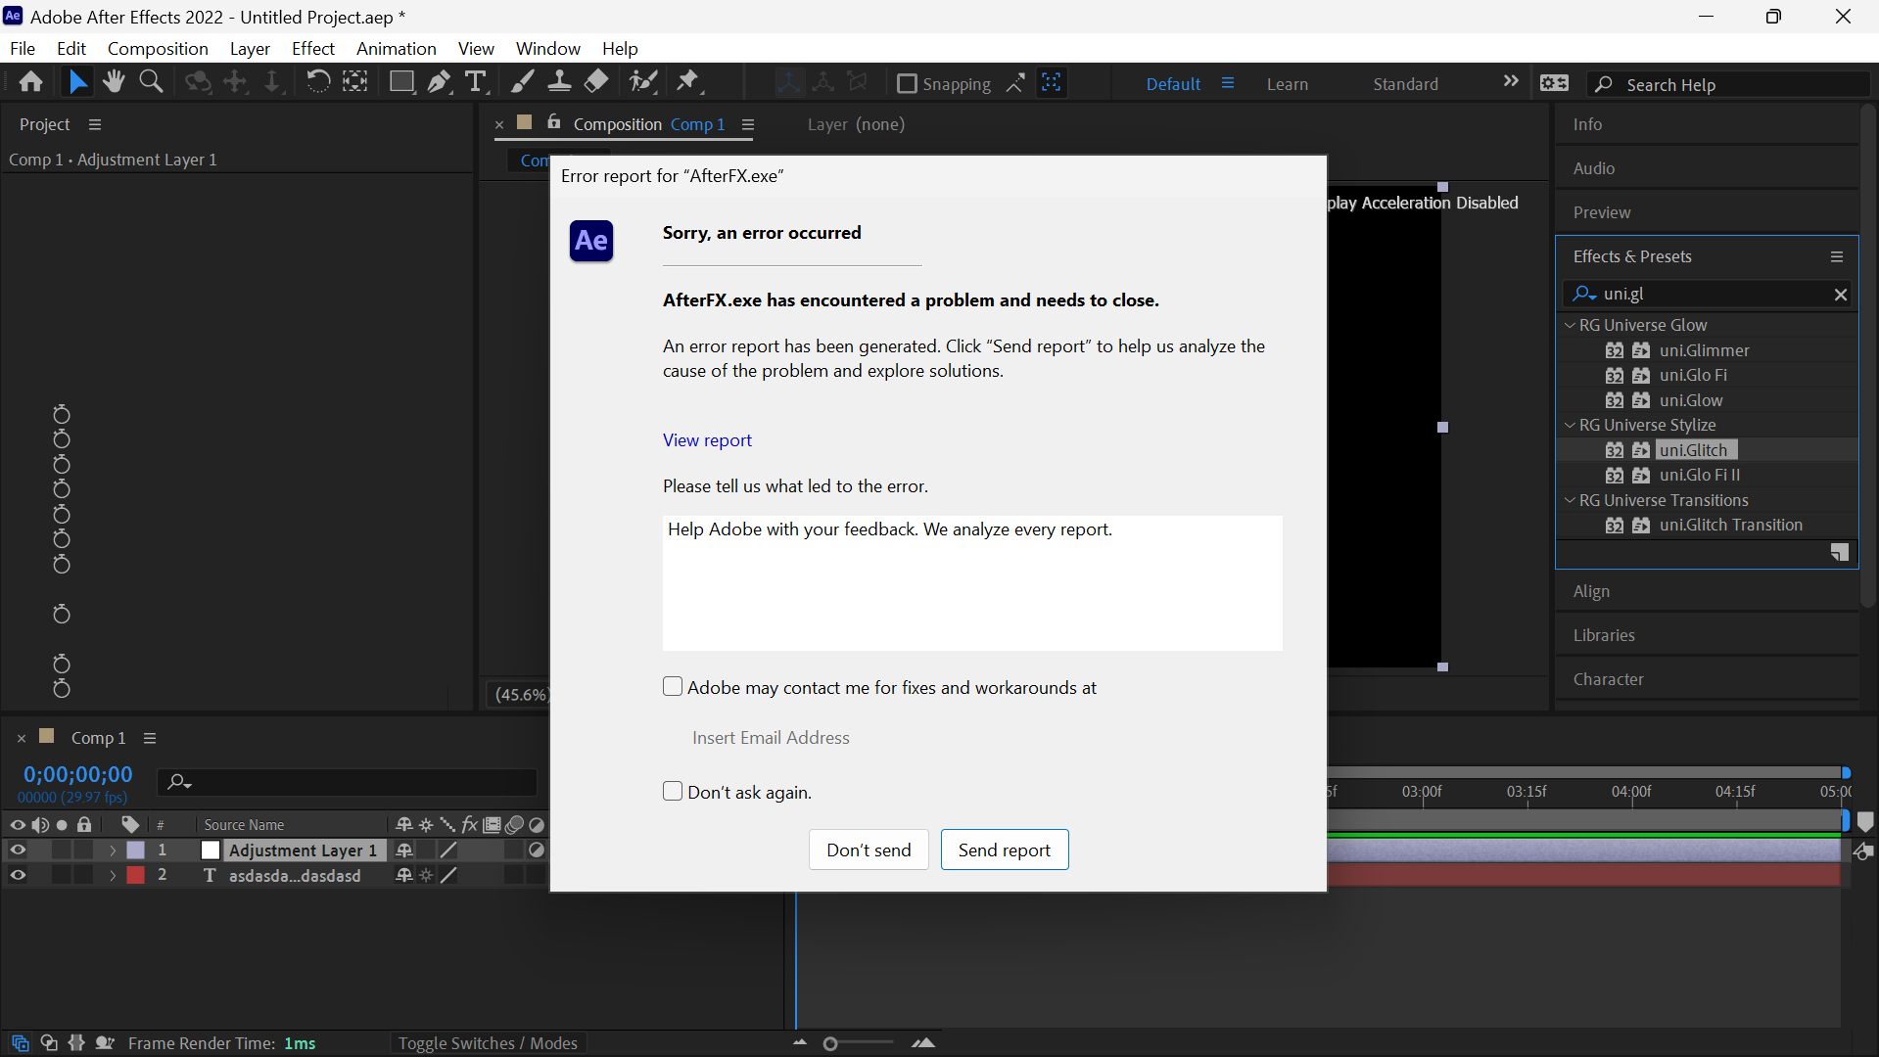Zoom out the timeline with mountain icon
The height and width of the screenshot is (1057, 1879).
click(x=800, y=1042)
